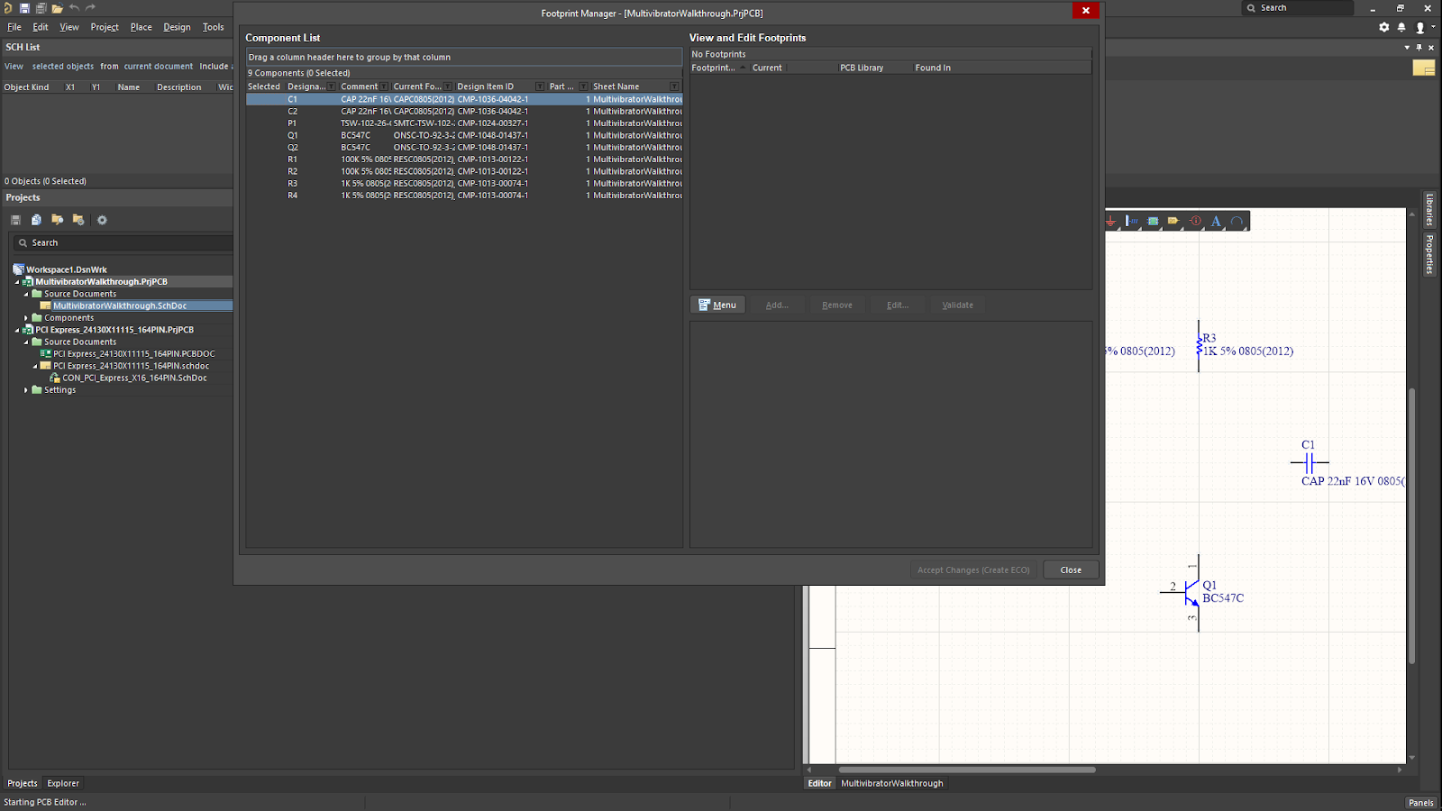Click the Panels button in status bar
The image size is (1442, 811).
point(1421,803)
